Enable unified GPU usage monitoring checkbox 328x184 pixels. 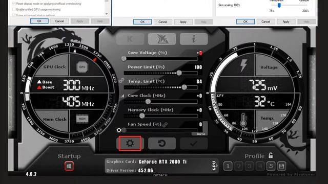coord(14,9)
